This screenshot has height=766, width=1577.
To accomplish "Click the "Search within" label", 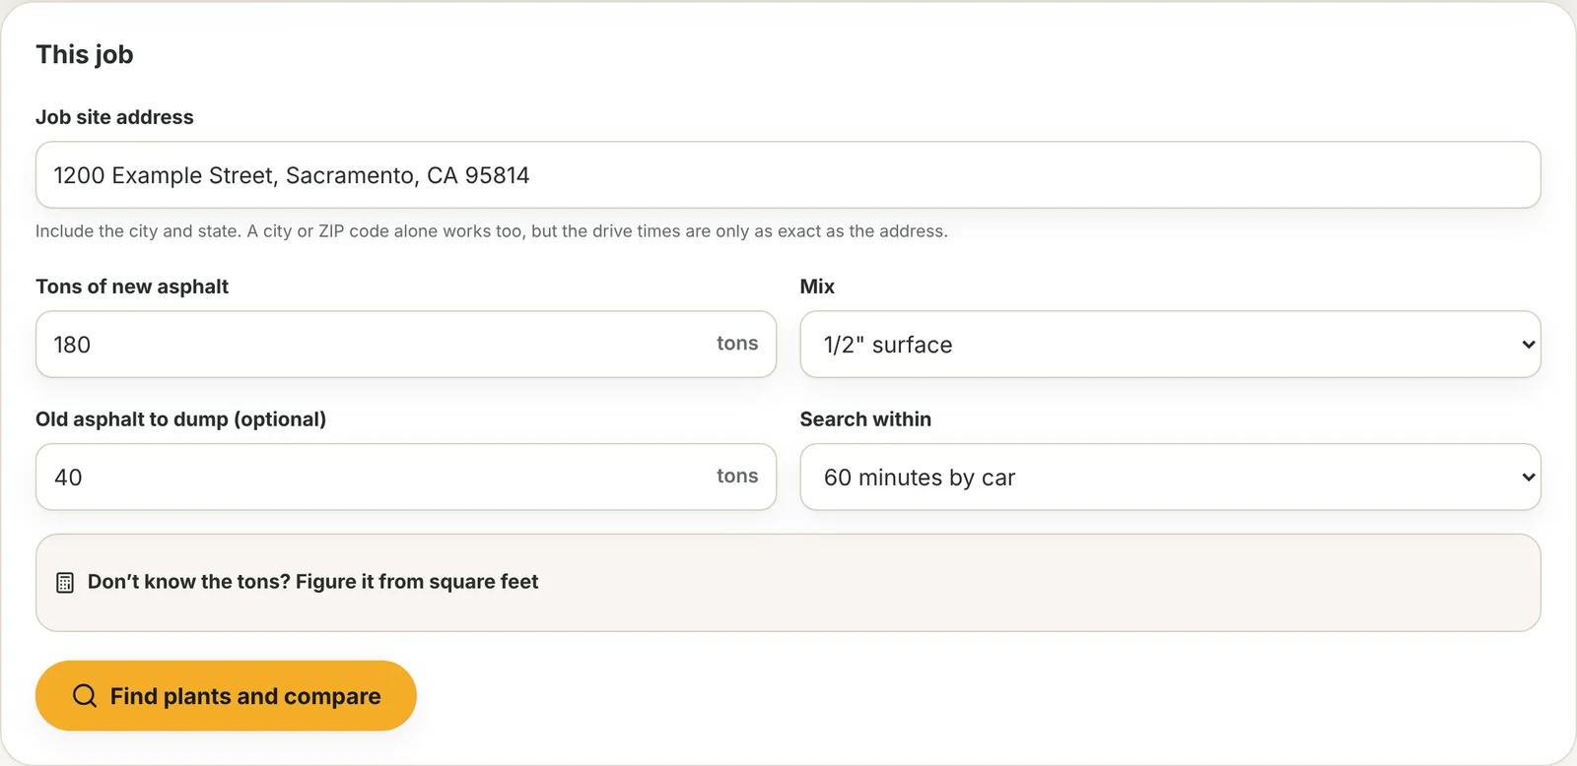I will 865,419.
